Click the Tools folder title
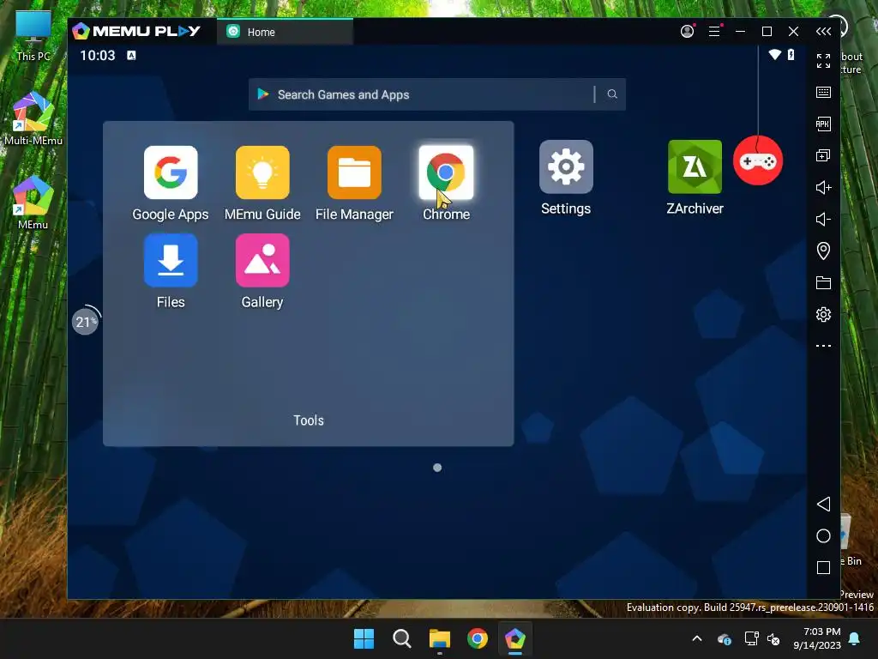Image resolution: width=878 pixels, height=659 pixels. (x=309, y=420)
